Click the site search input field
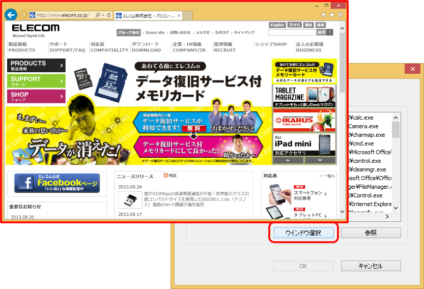 point(292,33)
